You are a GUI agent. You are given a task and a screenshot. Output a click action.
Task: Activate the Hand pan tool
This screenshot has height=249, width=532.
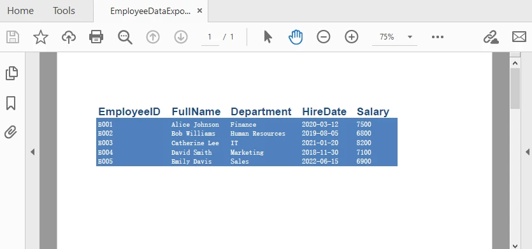tap(296, 37)
